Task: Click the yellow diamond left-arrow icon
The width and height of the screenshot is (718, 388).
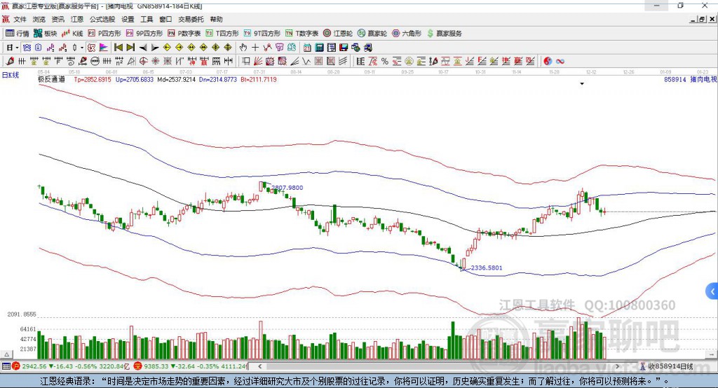Action: click(x=167, y=48)
